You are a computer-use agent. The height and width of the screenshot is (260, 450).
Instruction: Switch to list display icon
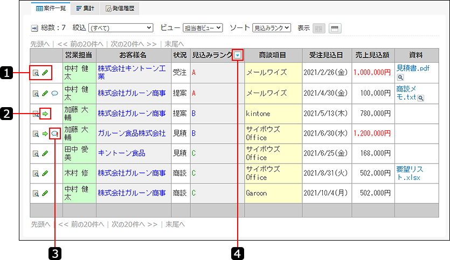[x=335, y=29]
